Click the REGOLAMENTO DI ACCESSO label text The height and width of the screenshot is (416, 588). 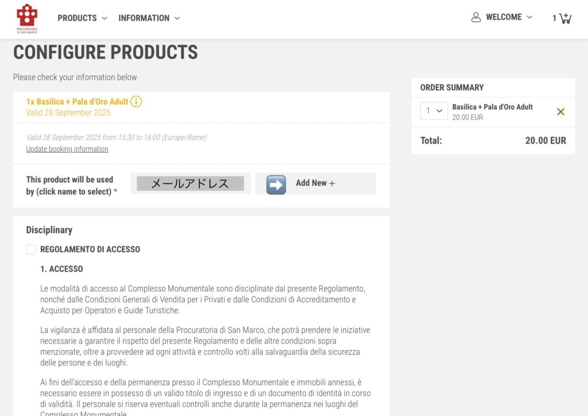90,249
